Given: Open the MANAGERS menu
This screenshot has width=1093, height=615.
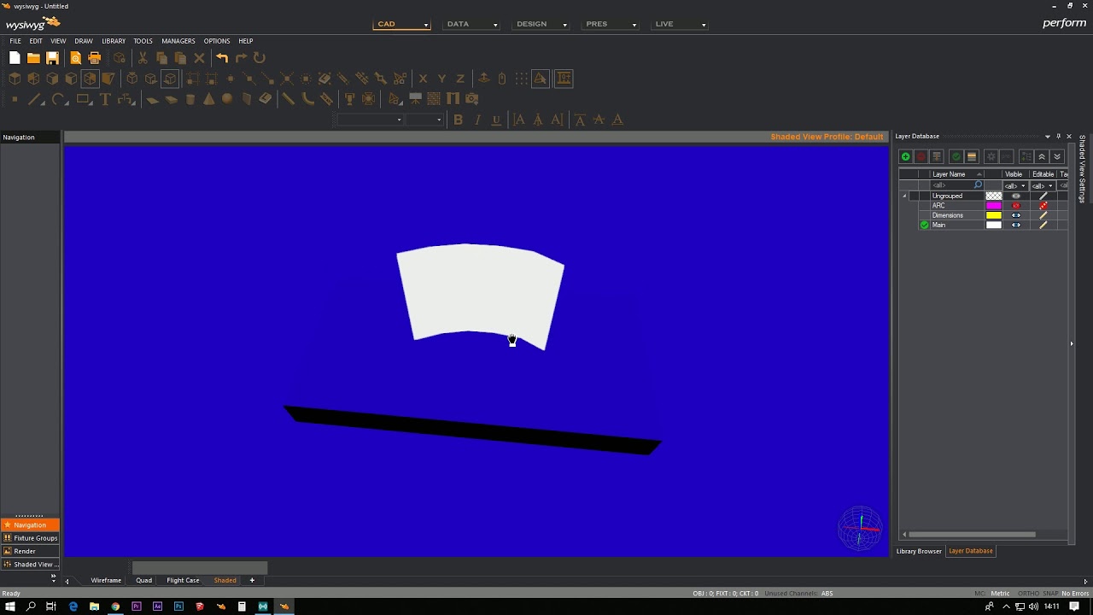Looking at the screenshot, I should (178, 41).
